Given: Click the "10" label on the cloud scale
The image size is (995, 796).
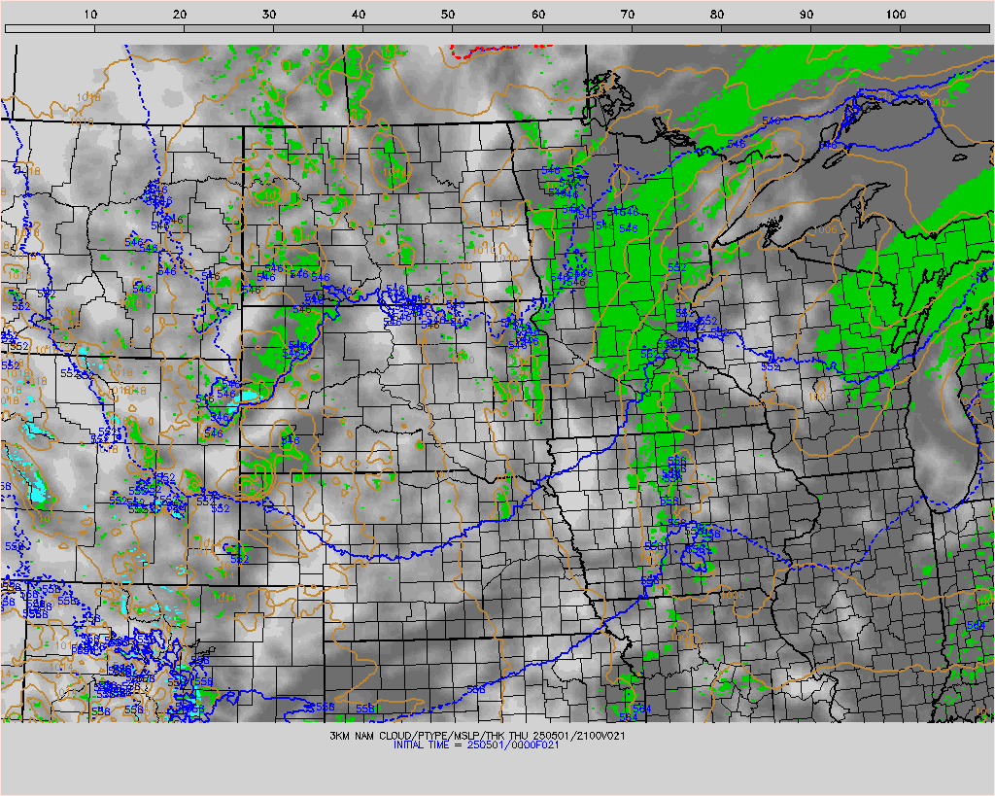Looking at the screenshot, I should (90, 14).
